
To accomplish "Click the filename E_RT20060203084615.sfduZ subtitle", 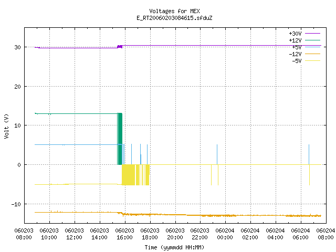I will 174,18.
